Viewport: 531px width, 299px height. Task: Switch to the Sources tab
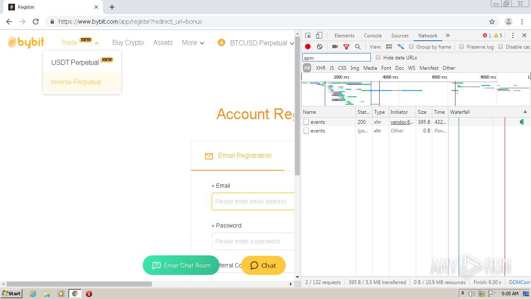pyautogui.click(x=400, y=36)
